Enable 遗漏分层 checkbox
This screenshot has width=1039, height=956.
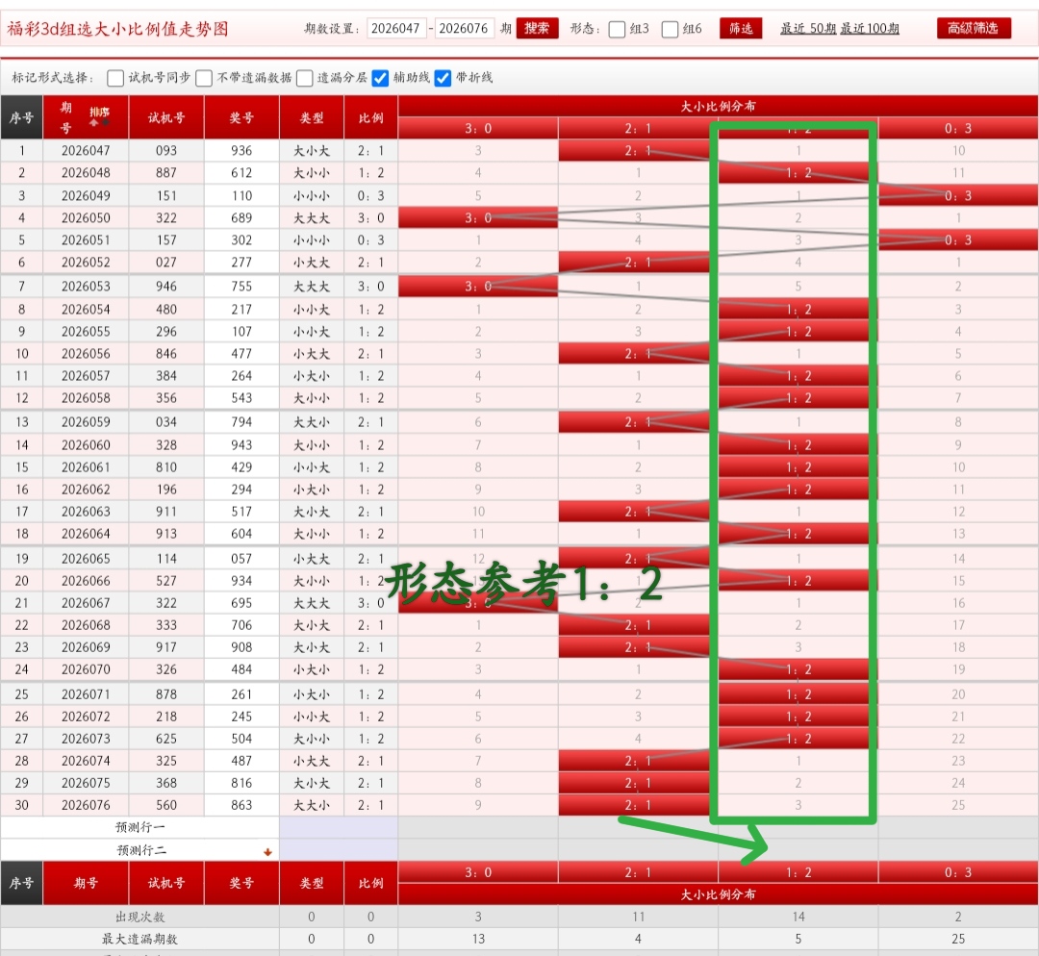[x=305, y=78]
